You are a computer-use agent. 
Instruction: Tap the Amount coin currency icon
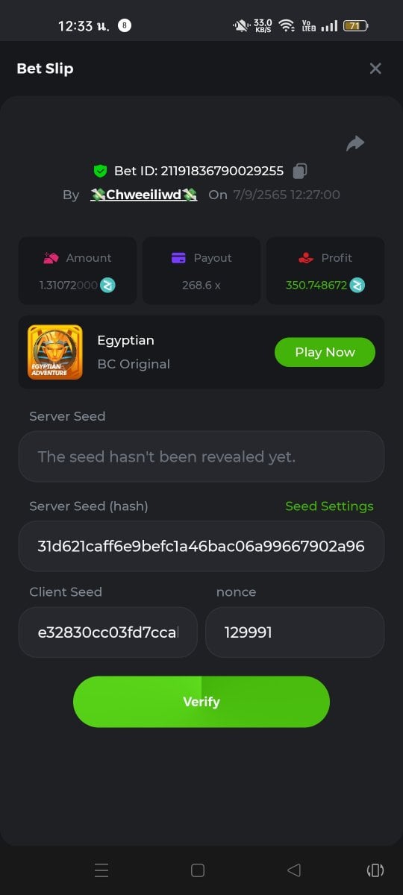point(108,285)
